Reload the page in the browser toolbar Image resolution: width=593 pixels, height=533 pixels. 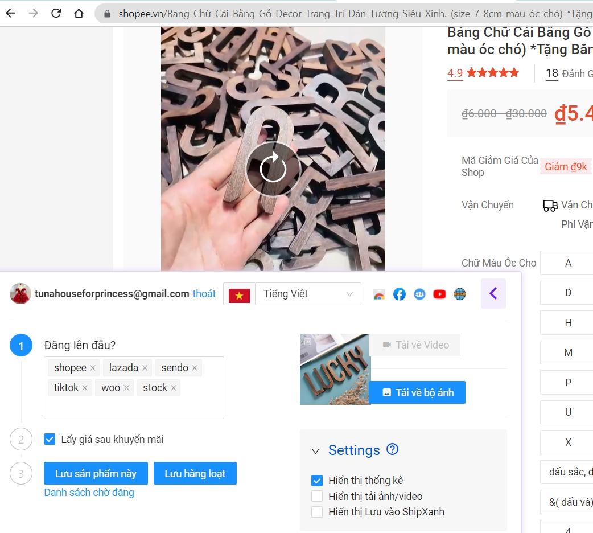(x=56, y=13)
